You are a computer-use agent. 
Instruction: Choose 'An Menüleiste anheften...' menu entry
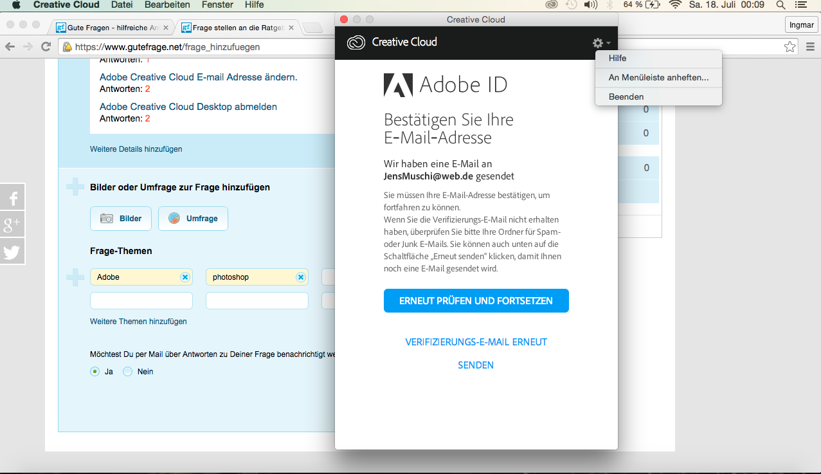click(658, 77)
